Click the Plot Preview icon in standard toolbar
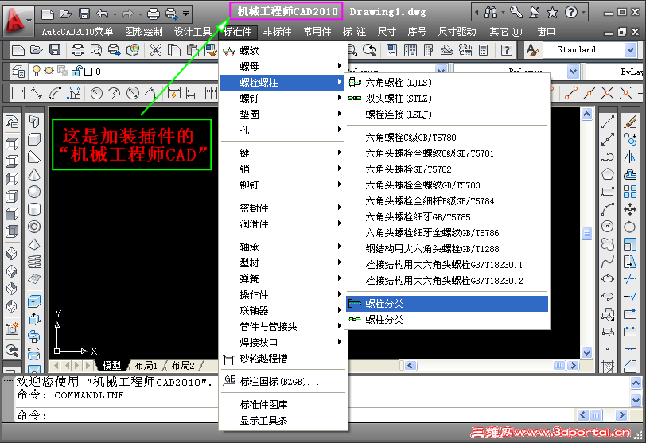Image resolution: width=646 pixels, height=443 pixels. [x=96, y=50]
